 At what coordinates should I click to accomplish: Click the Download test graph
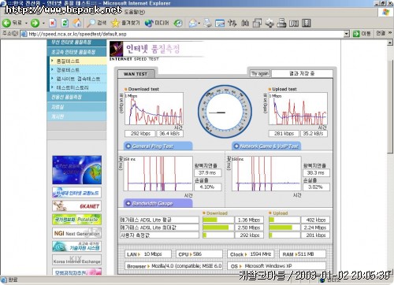coord(154,109)
